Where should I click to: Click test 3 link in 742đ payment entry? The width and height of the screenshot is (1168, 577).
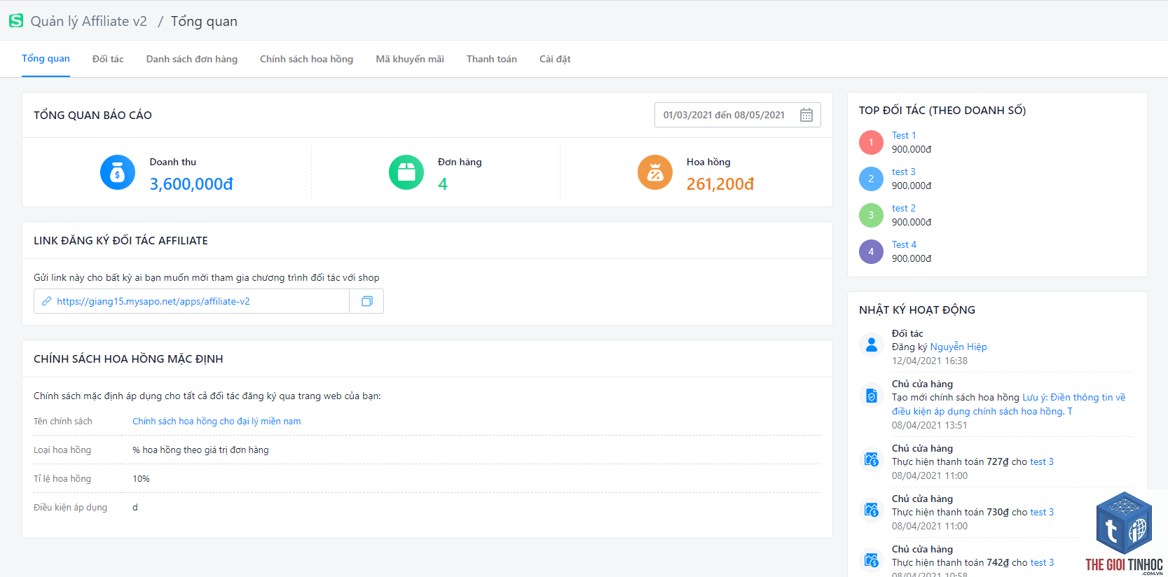coord(1042,562)
